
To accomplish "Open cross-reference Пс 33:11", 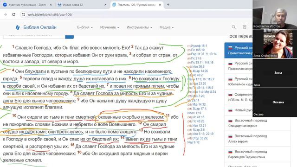I will [x=197, y=62].
